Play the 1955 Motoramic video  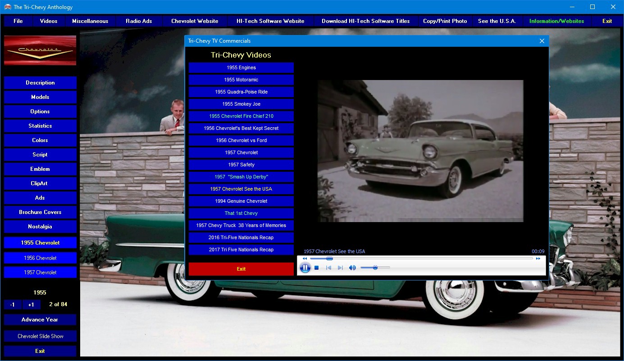point(241,80)
